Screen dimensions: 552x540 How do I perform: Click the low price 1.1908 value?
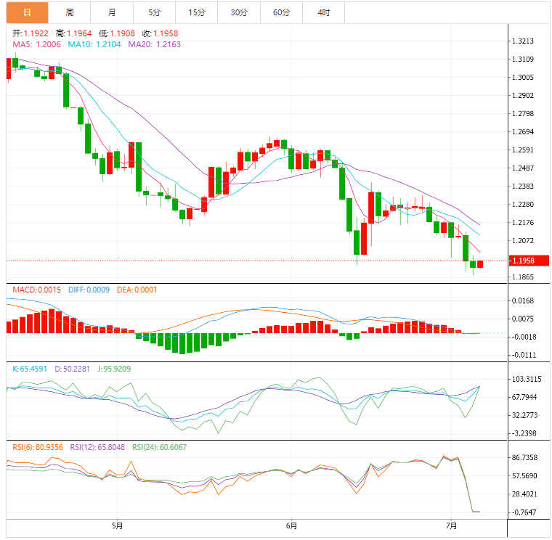tap(123, 34)
